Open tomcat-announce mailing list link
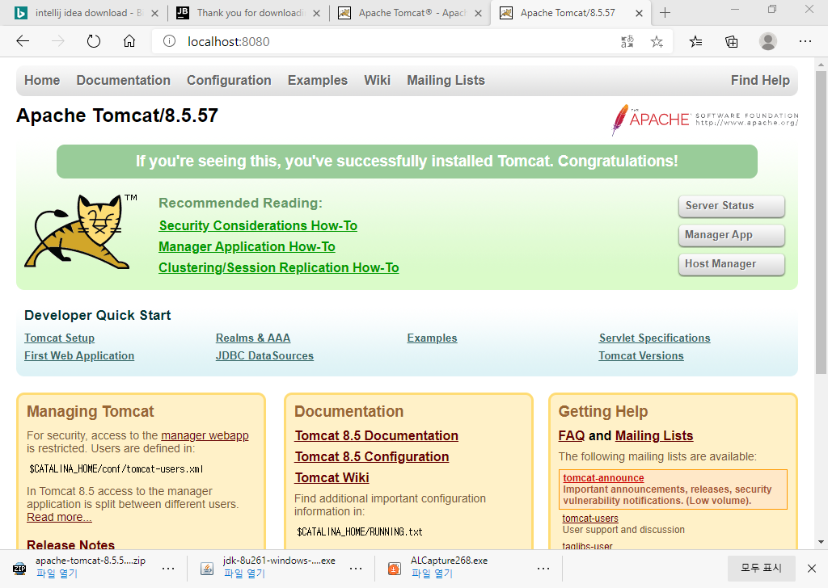The height and width of the screenshot is (588, 828). [x=603, y=478]
